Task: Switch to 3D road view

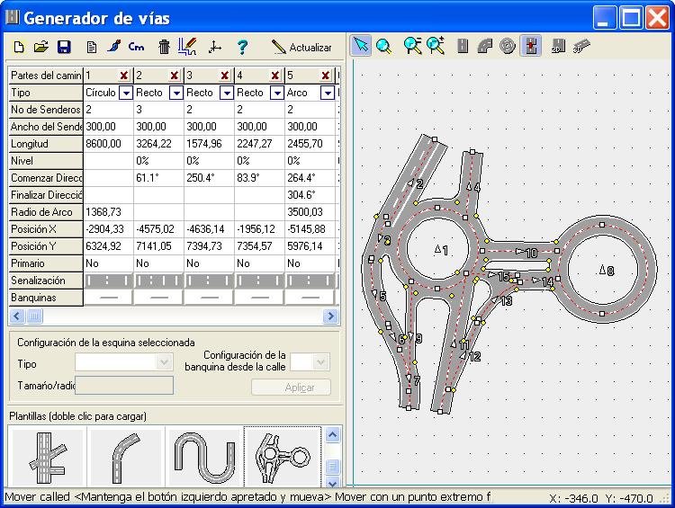Action: pos(581,46)
